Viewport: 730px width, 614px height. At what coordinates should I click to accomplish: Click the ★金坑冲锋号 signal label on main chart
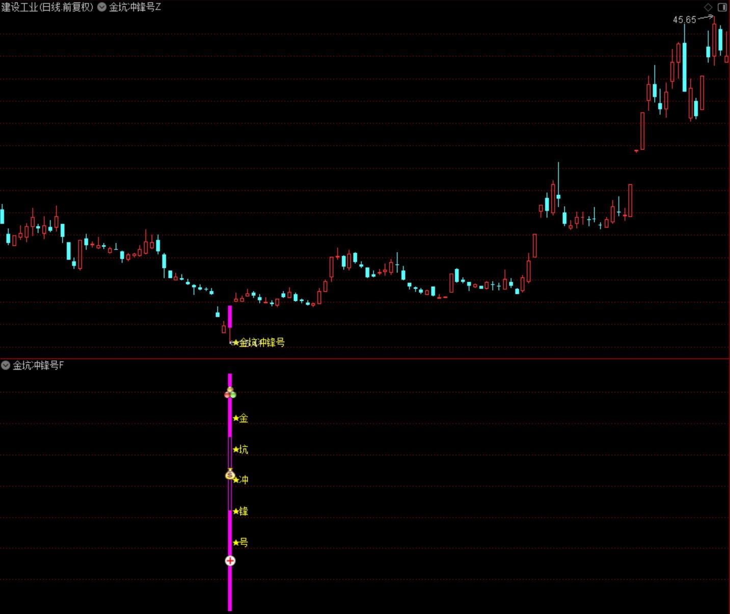point(258,343)
